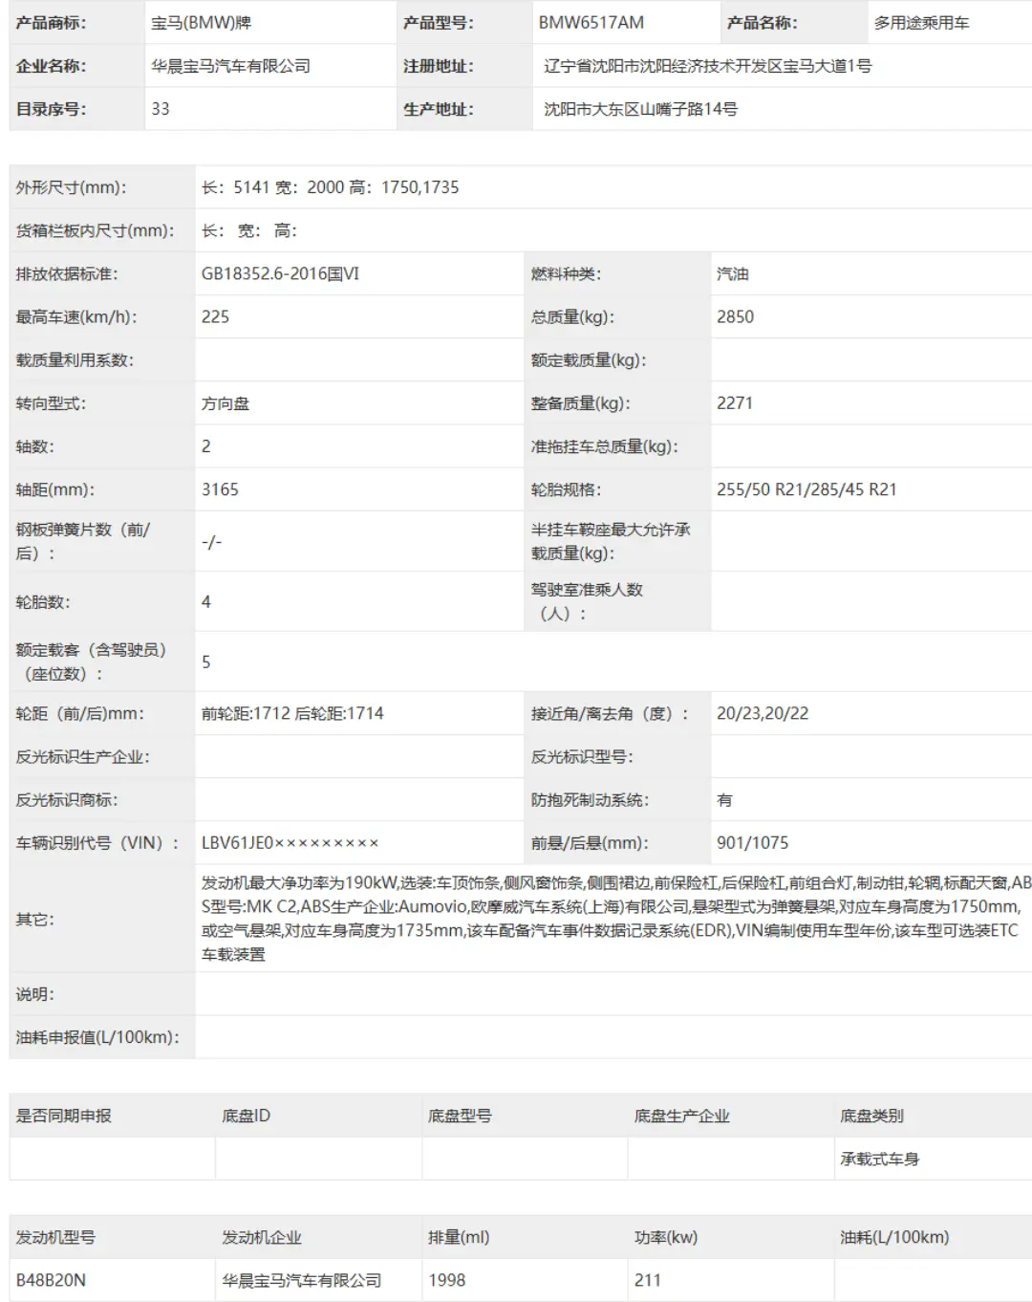Click the 发动机型号 column header
Screen dimensions: 1032x1302
(55, 1237)
